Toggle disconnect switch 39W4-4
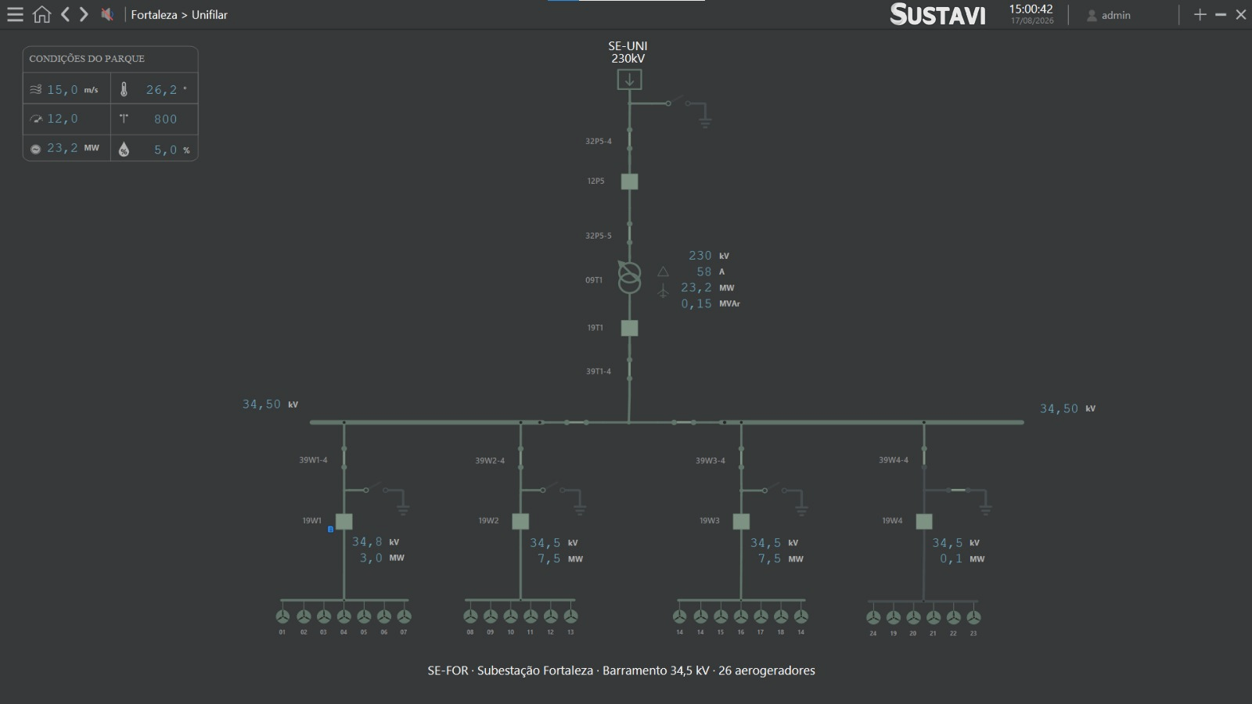The width and height of the screenshot is (1252, 704). pos(924,459)
